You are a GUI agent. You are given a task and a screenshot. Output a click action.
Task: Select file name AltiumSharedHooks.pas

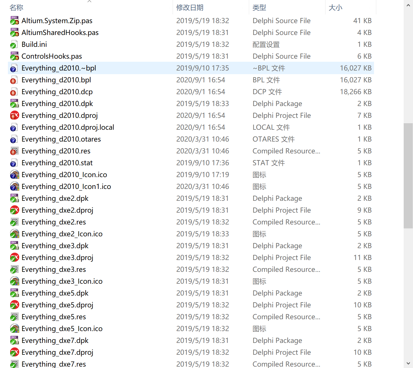[60, 32]
